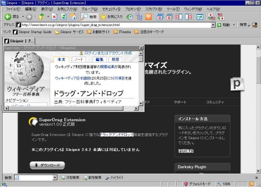261x187 pixels.
Task: Click SuperView vertical scrollbar down arrow
Action: [141, 103]
